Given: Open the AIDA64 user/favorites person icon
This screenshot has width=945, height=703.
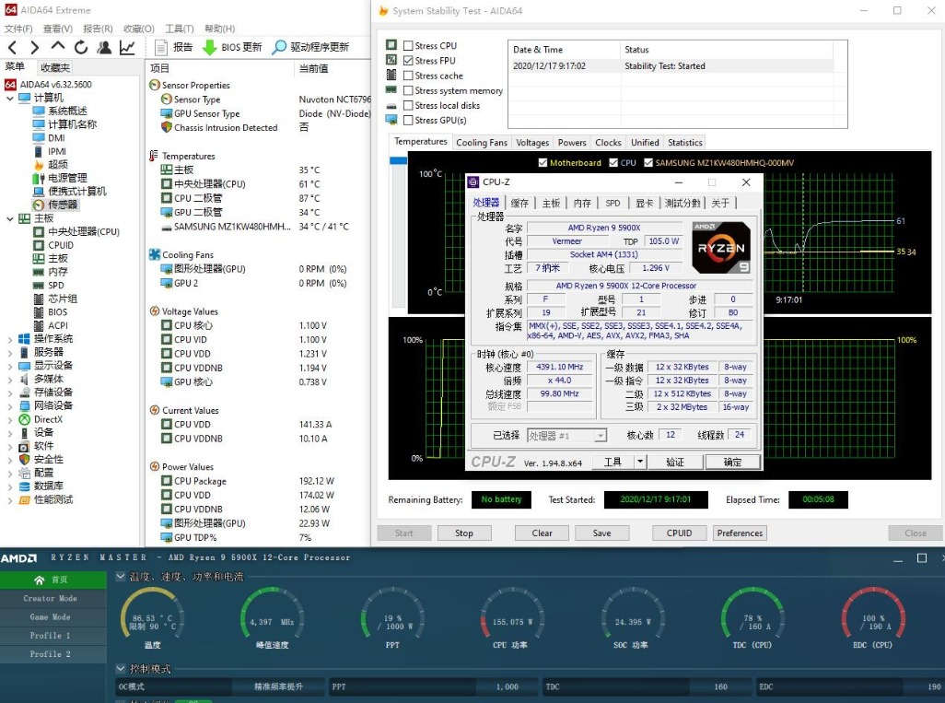Looking at the screenshot, I should coord(104,47).
